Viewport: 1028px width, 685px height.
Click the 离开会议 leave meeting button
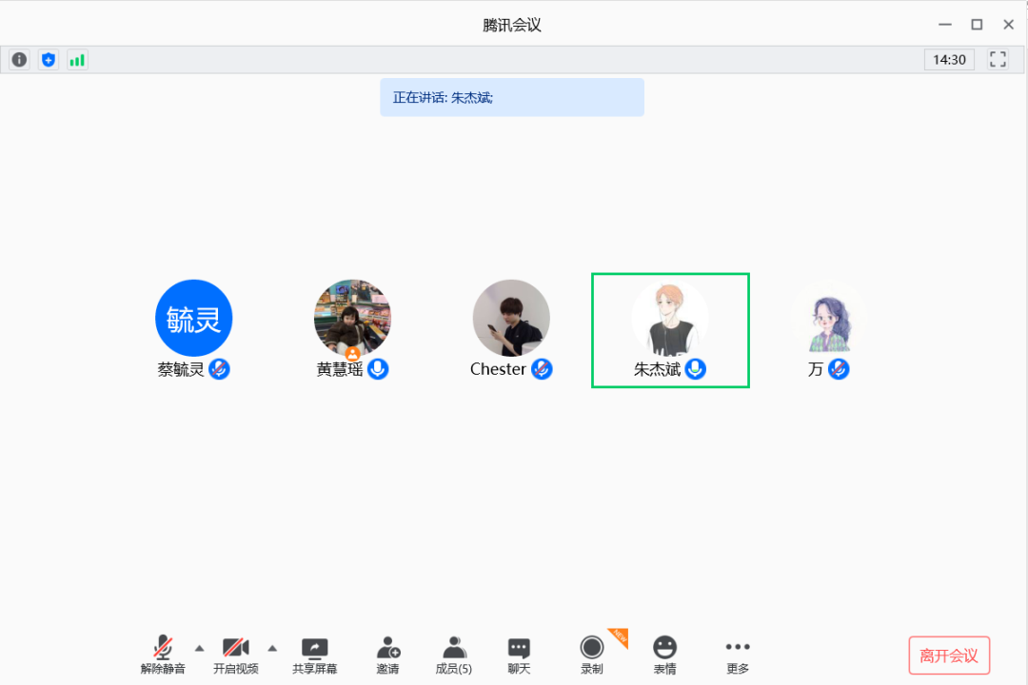[x=949, y=656]
